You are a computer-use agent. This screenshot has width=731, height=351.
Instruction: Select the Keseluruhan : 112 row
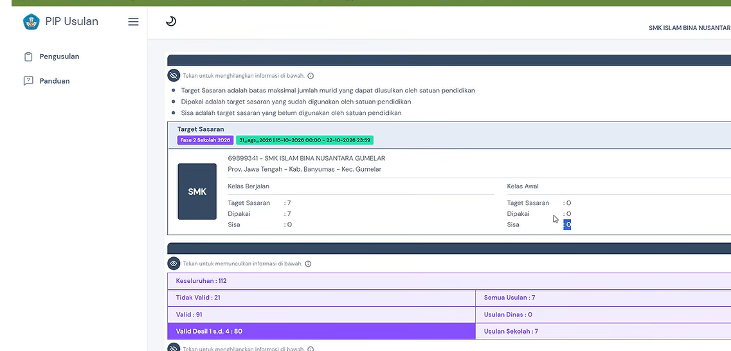449,281
